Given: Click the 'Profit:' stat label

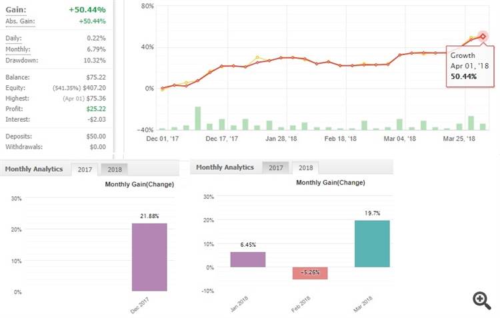Looking at the screenshot, I should point(15,109).
